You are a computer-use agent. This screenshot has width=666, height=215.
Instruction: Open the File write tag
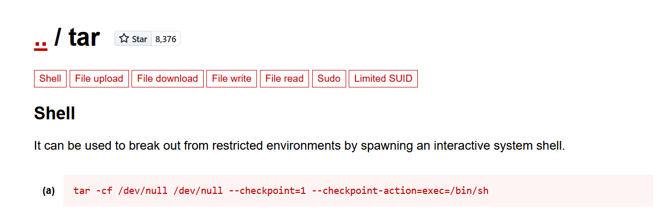232,79
